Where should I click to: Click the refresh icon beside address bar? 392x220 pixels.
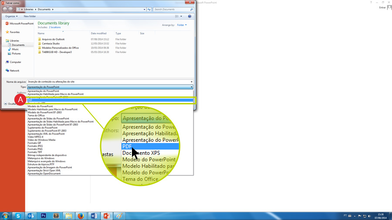coord(149,9)
